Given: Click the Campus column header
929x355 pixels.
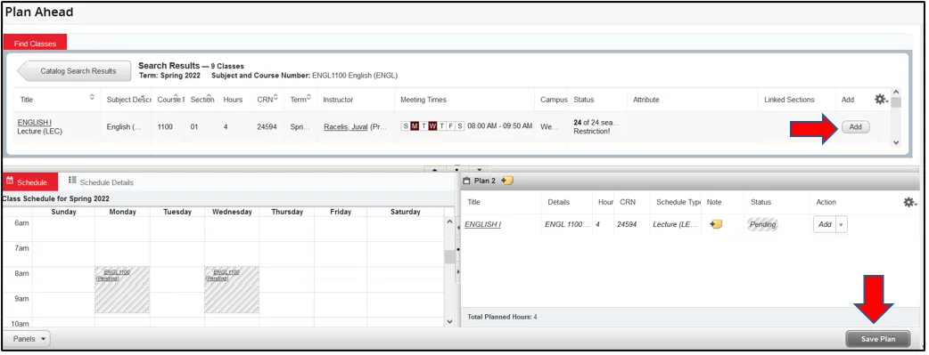Looking at the screenshot, I should [554, 100].
